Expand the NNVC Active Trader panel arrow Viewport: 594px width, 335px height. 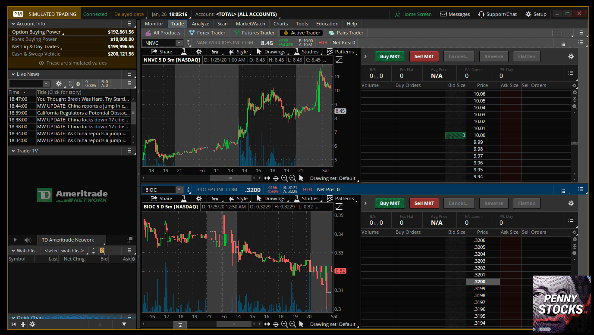[365, 56]
